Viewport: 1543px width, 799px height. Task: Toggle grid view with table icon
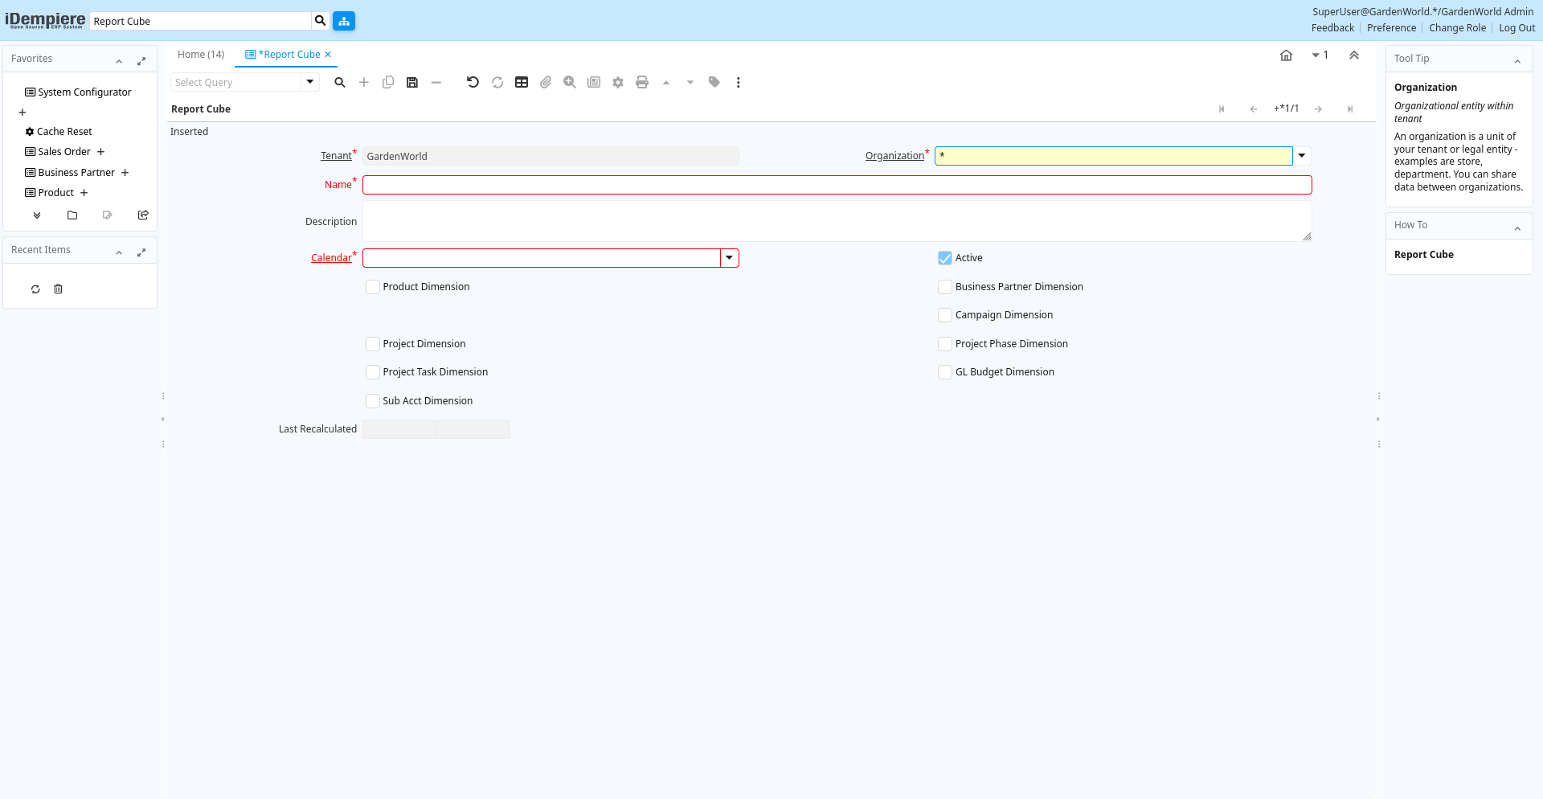pyautogui.click(x=522, y=82)
